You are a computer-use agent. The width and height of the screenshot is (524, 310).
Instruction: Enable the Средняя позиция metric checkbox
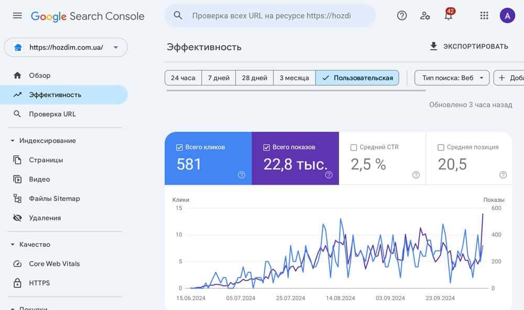pyautogui.click(x=441, y=147)
